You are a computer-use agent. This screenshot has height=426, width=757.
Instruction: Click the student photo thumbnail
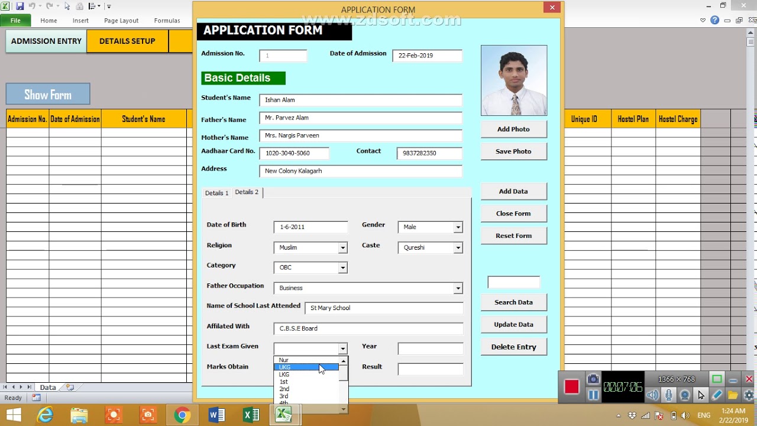(514, 80)
